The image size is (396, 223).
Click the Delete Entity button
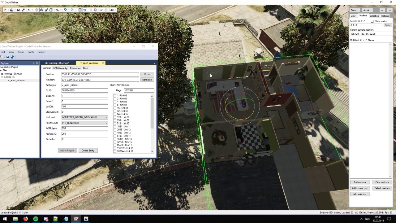pyautogui.click(x=88, y=151)
